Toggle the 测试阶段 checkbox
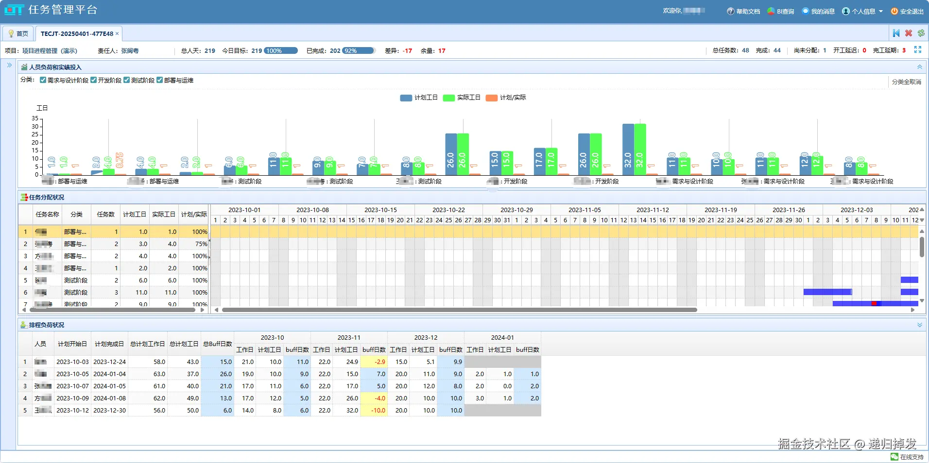 (127, 80)
